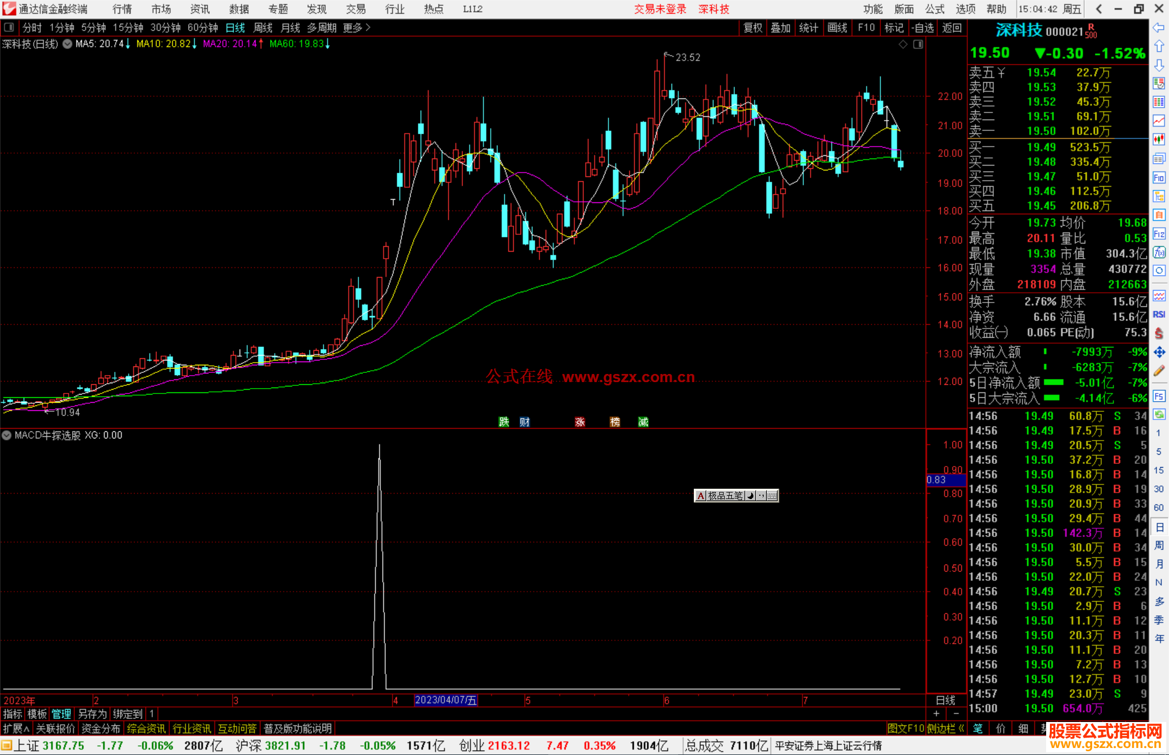Image resolution: width=1169 pixels, height=755 pixels.
Task: Expand the 更多 periods dropdown
Action: click(x=357, y=28)
